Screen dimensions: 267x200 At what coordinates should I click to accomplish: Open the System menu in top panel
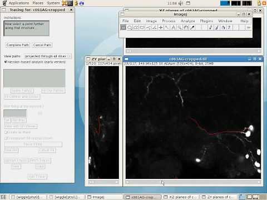point(53,3)
